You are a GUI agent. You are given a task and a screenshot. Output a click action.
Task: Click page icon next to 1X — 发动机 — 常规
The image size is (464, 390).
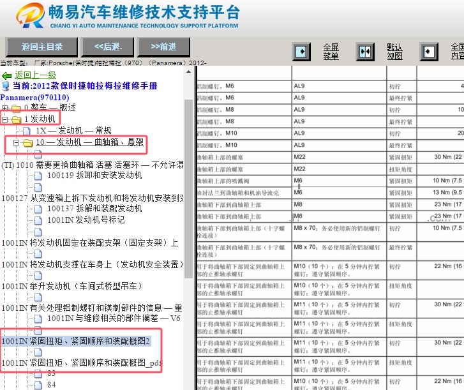point(27,130)
